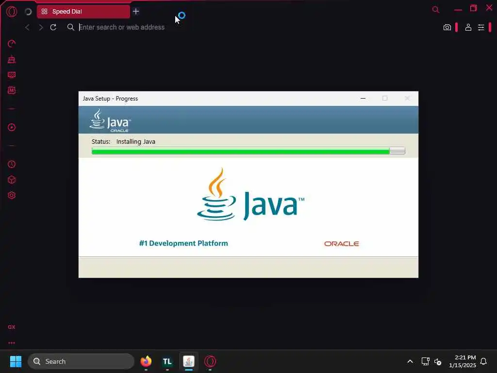Click the Java Oracle header logo
The image size is (497, 373).
110,120
